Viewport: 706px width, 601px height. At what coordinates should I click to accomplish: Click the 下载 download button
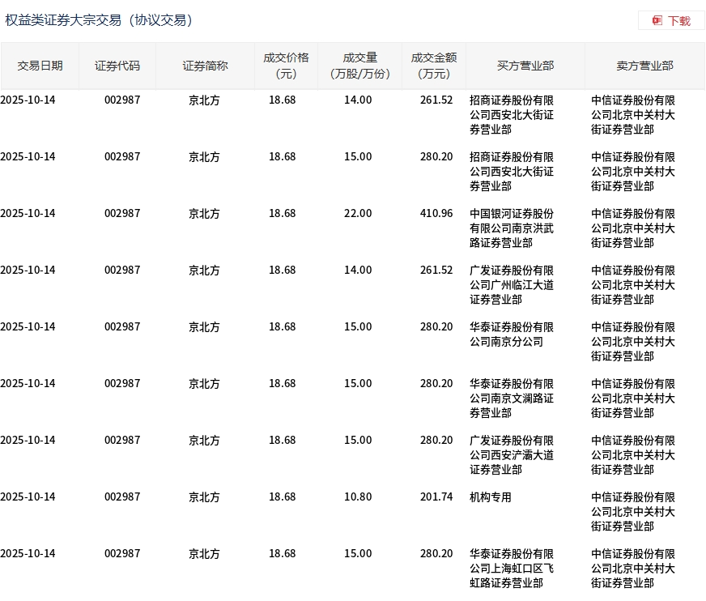[671, 21]
